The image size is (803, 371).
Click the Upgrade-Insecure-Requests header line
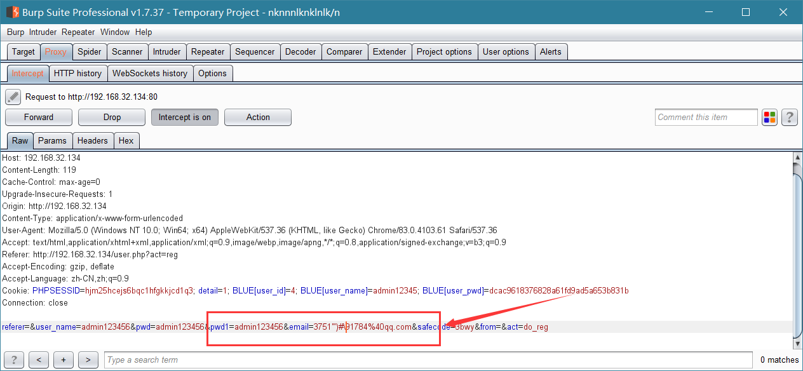coord(57,194)
